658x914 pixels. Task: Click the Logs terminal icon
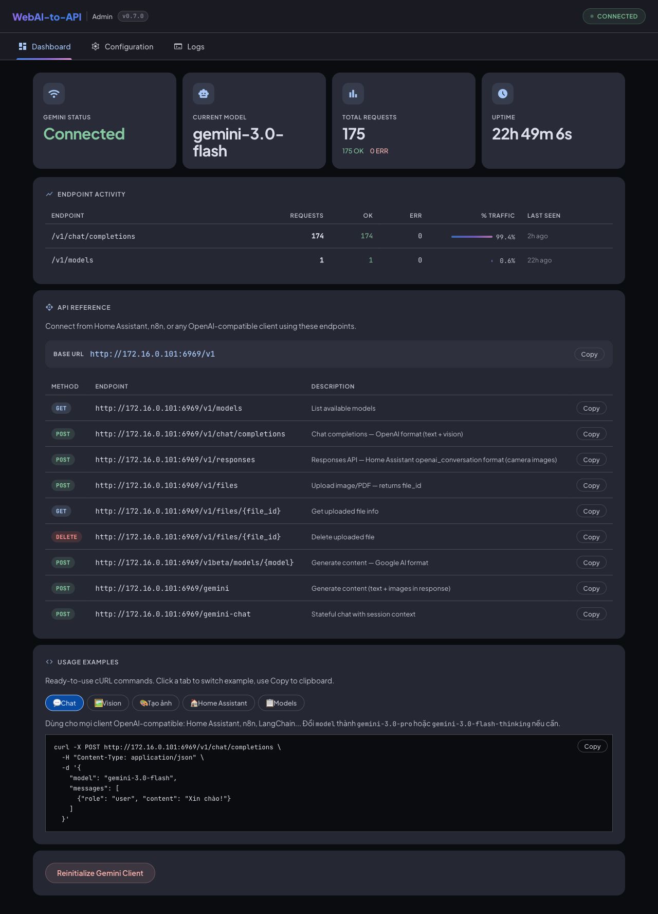tap(178, 46)
